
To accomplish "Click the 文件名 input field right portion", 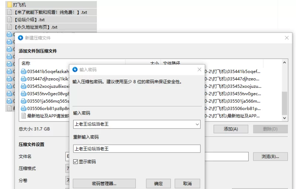I will click(x=226, y=157).
